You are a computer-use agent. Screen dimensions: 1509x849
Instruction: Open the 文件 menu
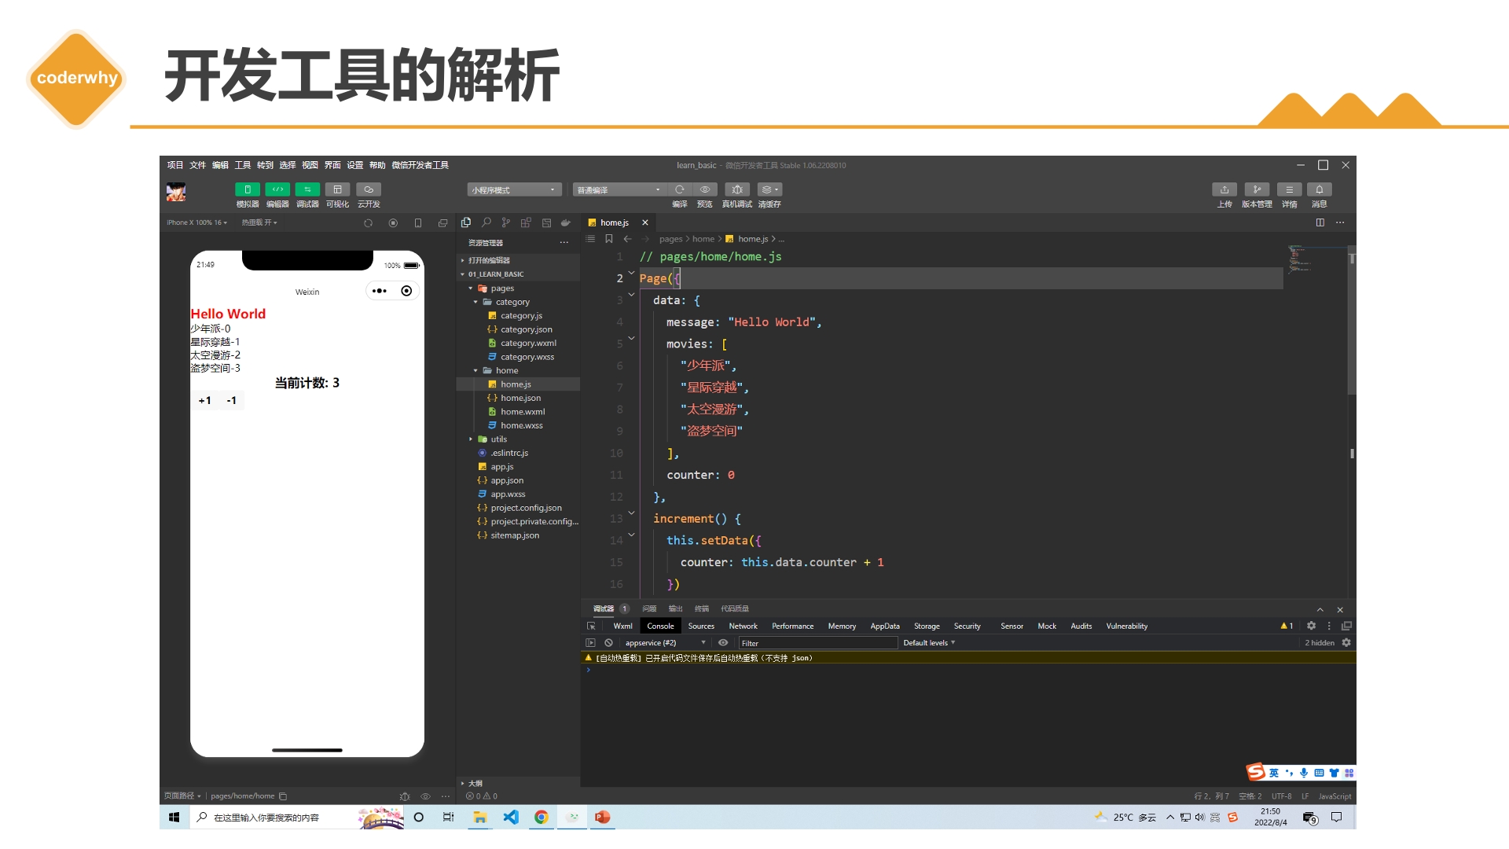point(197,165)
